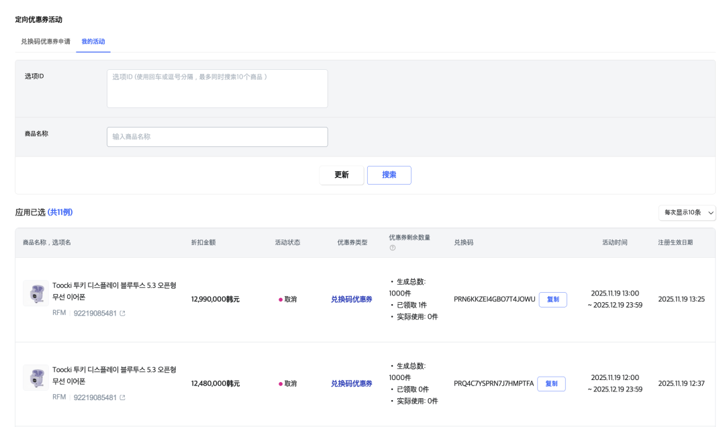Screen dimensions: 725x427
Task: Click second Toocki earphone product thumbnail
Action: (36, 377)
